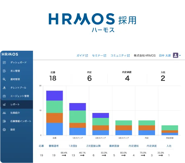Viewport: 185px width, 163px height.
Task: Click the 入社 summary value 2
Action: 163,78
